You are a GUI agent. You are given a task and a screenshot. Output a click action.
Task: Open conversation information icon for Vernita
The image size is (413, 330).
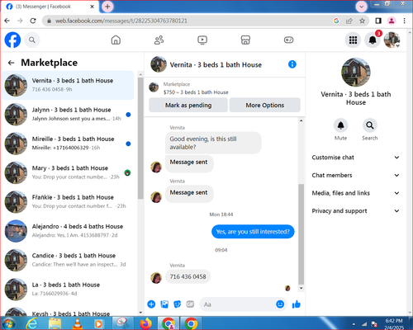(292, 64)
